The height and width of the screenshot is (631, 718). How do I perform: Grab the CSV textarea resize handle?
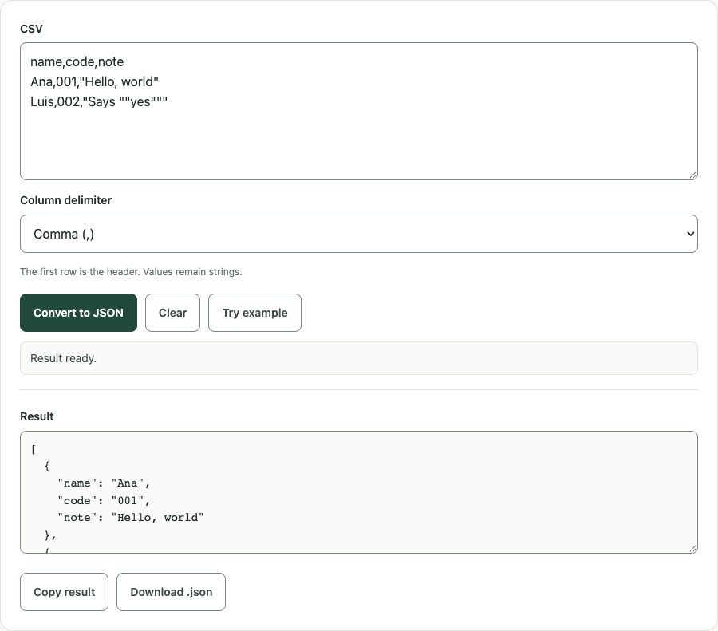[692, 175]
